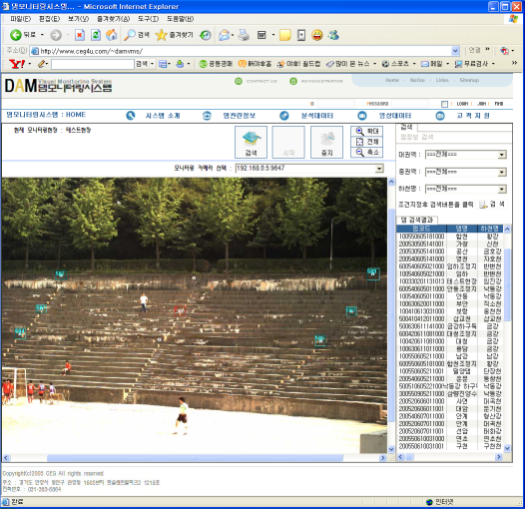Click the Home page icon in toolbar

pos(112,35)
